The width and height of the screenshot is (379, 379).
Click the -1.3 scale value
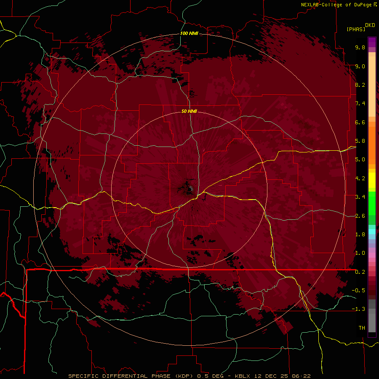pos(358,309)
